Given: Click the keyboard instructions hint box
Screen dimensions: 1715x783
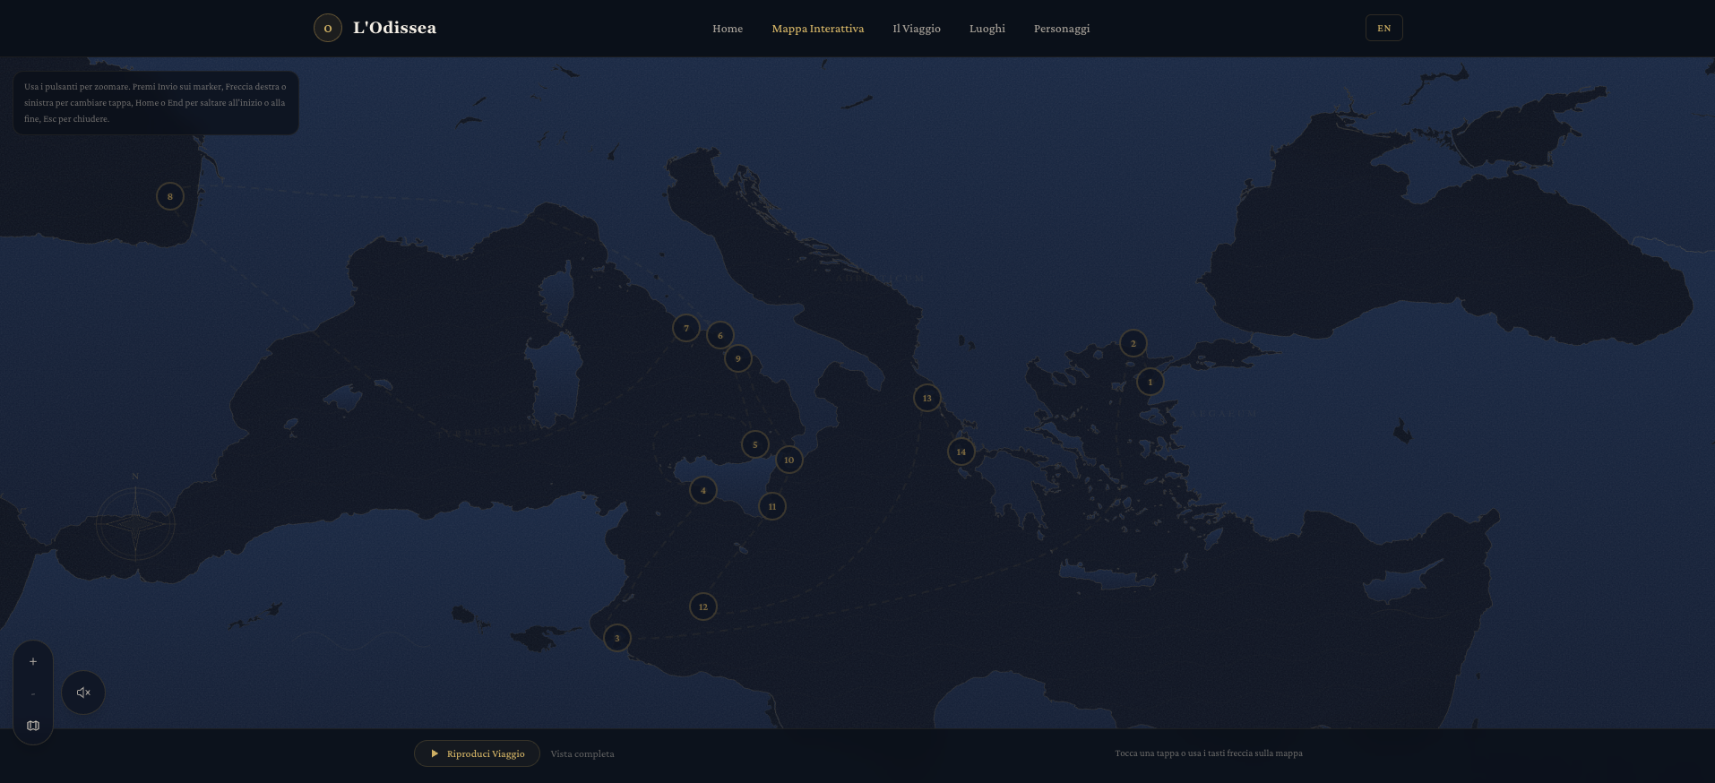Looking at the screenshot, I should pos(156,103).
